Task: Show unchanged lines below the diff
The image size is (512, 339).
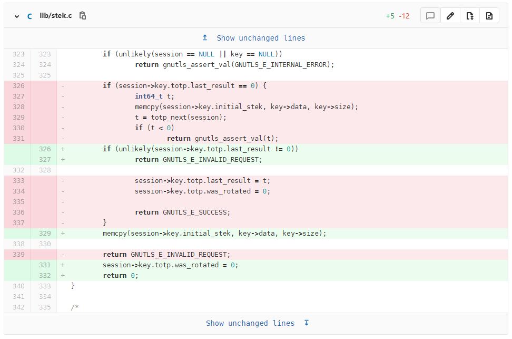Action: [x=250, y=323]
